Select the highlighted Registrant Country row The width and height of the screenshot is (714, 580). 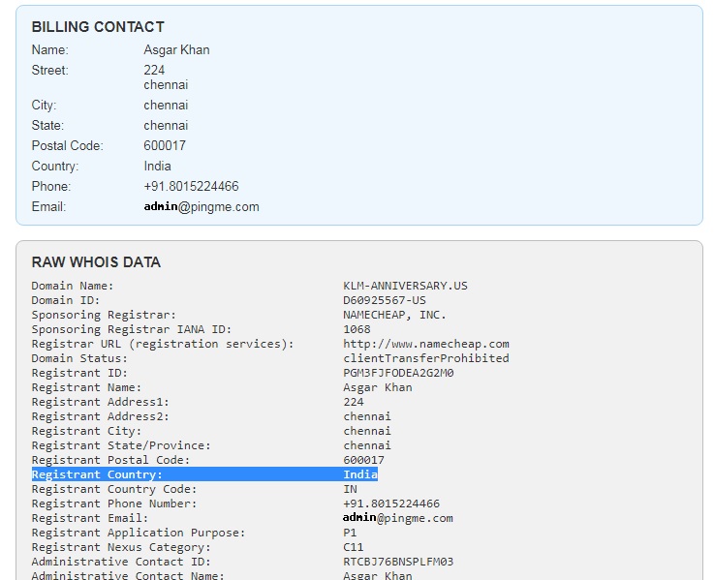tap(204, 474)
